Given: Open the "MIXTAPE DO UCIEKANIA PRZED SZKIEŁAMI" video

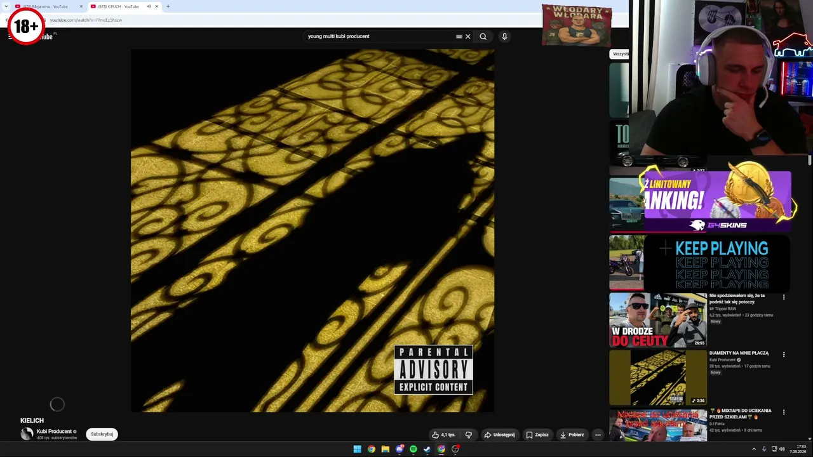Looking at the screenshot, I should 741,414.
